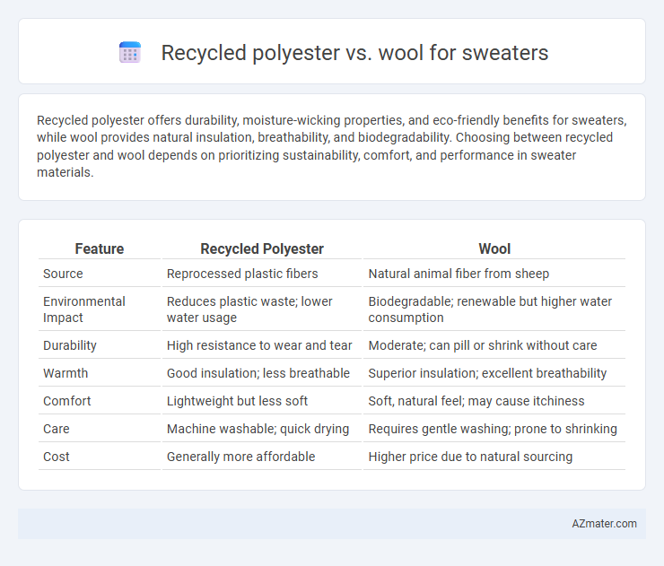Image resolution: width=664 pixels, height=566 pixels.
Task: Click the 'Environmental Impact' row label
Action: click(x=84, y=309)
